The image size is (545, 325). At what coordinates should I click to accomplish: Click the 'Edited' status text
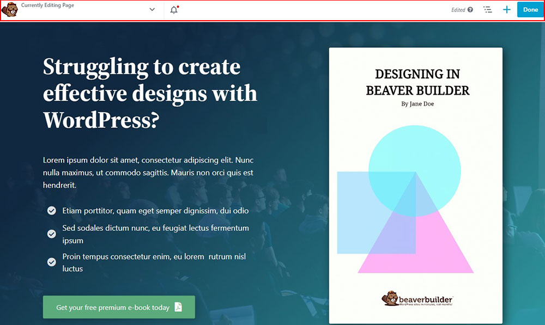click(458, 10)
